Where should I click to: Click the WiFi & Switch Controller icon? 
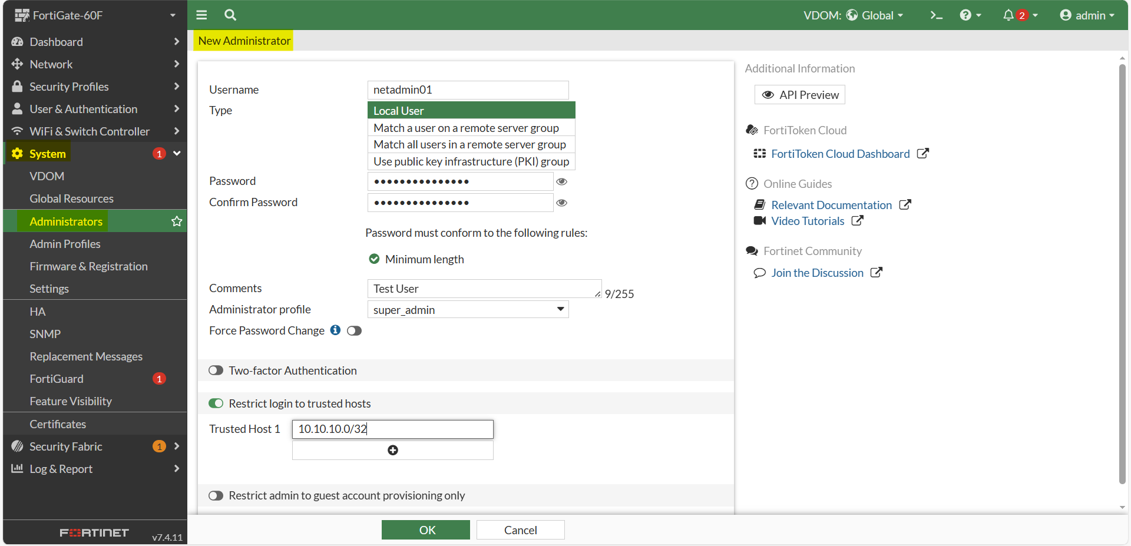[x=17, y=131]
